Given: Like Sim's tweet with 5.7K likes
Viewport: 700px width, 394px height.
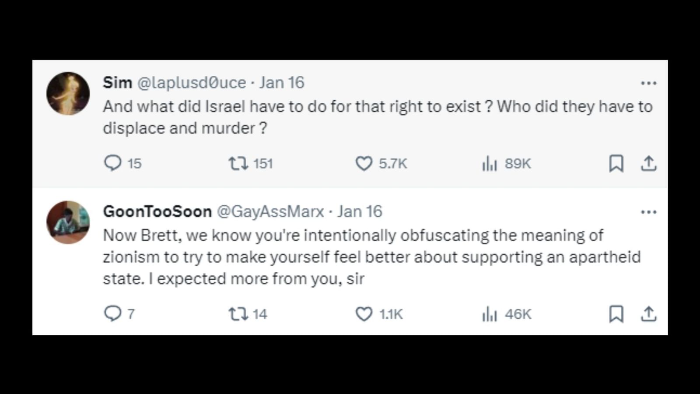Looking at the screenshot, I should (364, 163).
